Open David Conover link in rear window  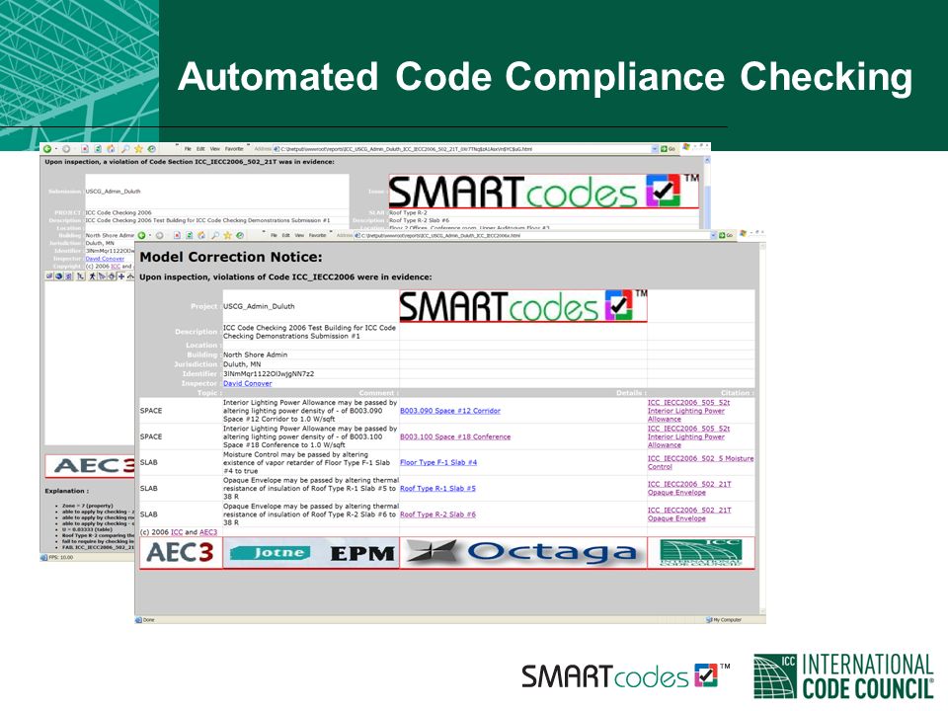coord(105,258)
